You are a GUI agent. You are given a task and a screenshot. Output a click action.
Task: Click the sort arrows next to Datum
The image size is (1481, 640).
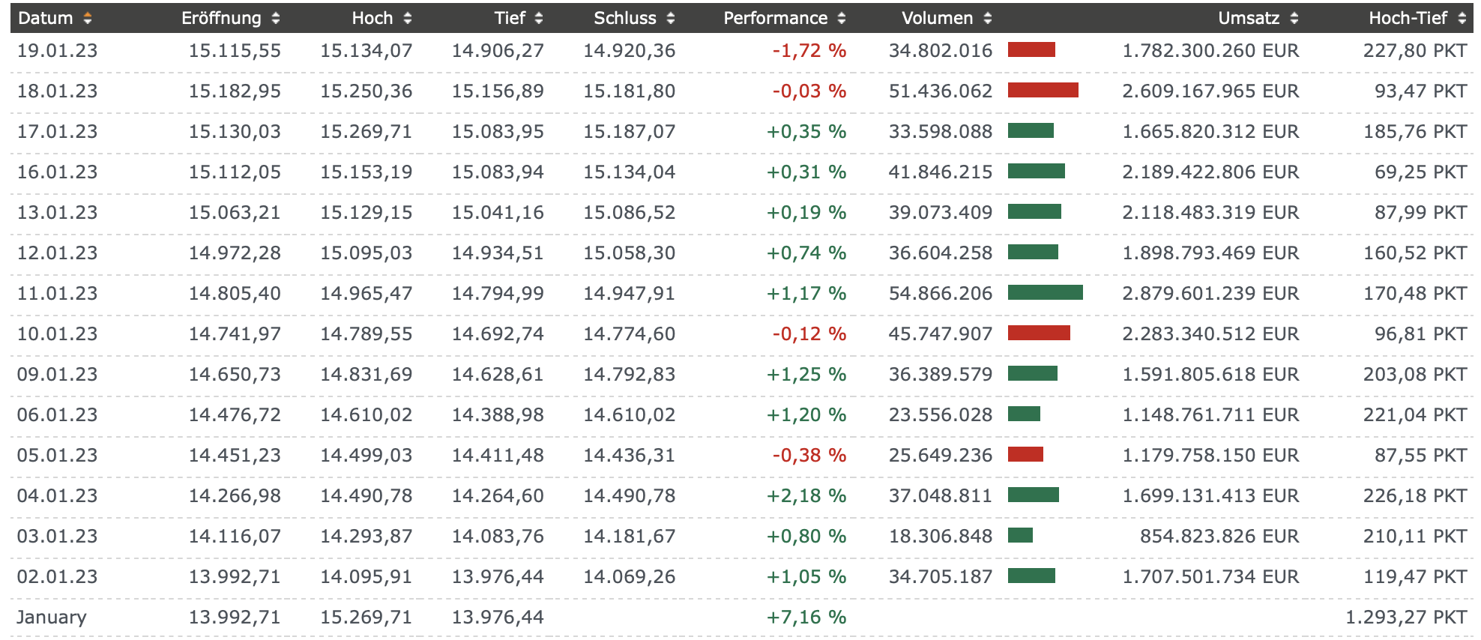[x=88, y=18]
